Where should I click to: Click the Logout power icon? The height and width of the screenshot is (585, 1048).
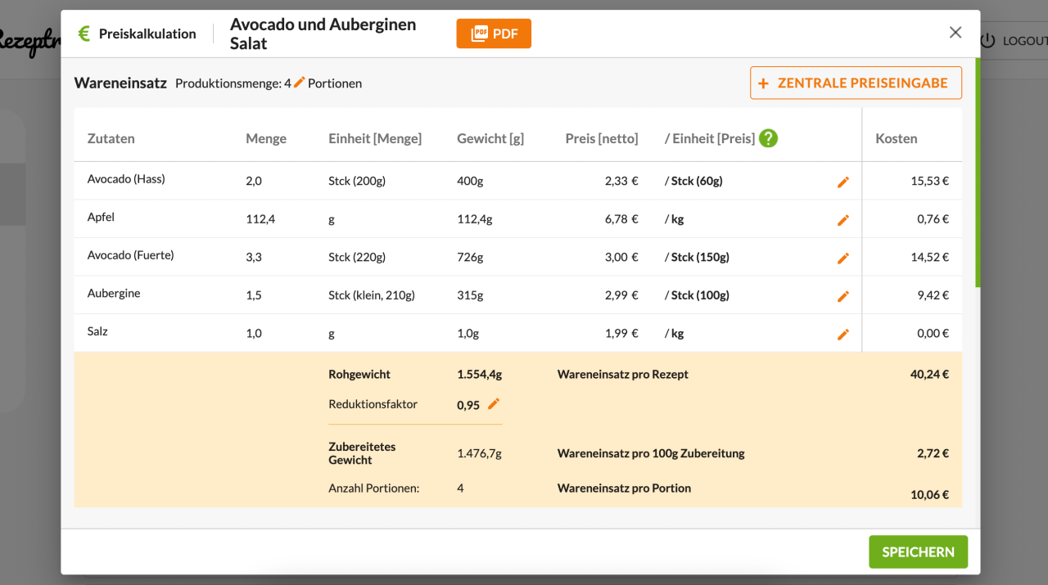[987, 41]
